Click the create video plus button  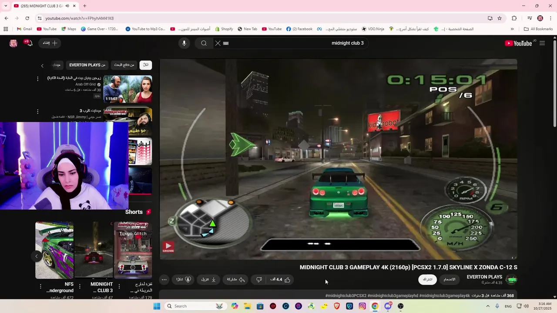click(50, 43)
